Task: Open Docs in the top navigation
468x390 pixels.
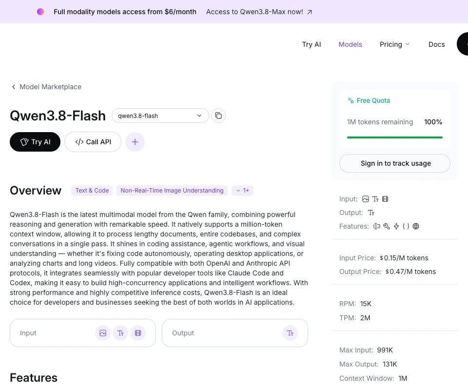Action: (436, 44)
